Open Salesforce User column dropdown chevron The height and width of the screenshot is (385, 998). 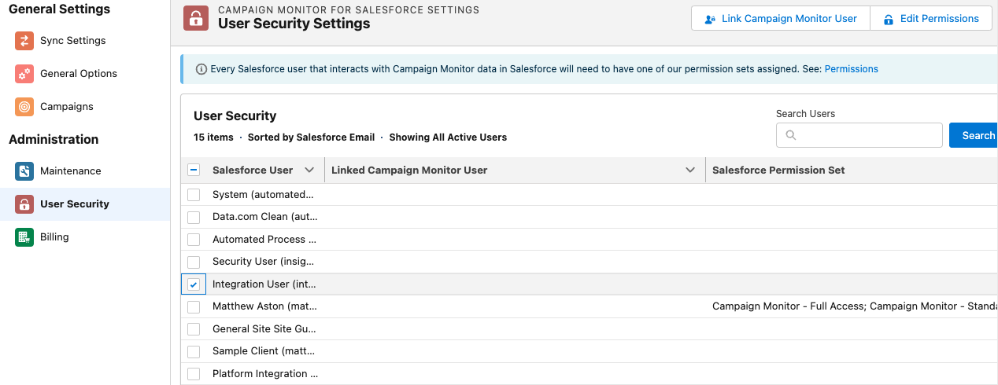click(x=309, y=170)
